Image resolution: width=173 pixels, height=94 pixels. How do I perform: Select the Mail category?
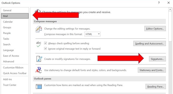tap(15, 16)
